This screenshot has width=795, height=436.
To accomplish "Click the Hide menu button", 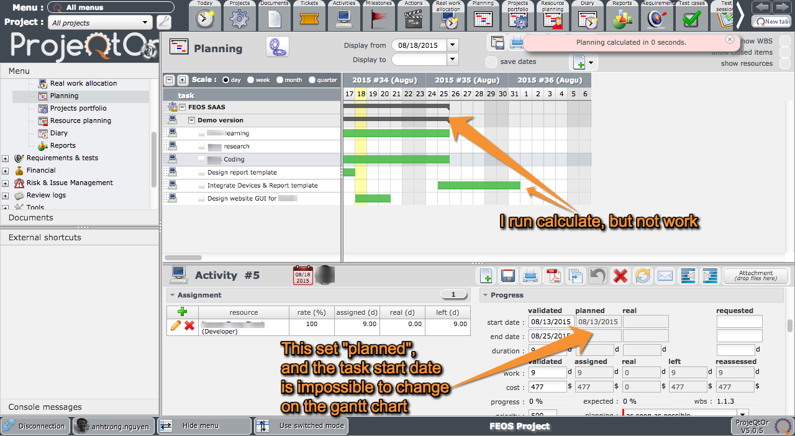I will click(x=204, y=426).
